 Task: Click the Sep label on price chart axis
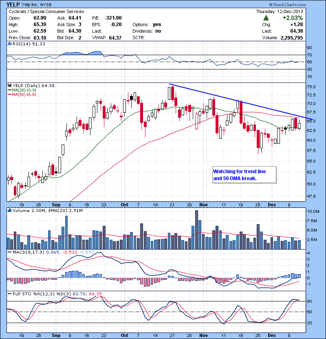(x=56, y=205)
